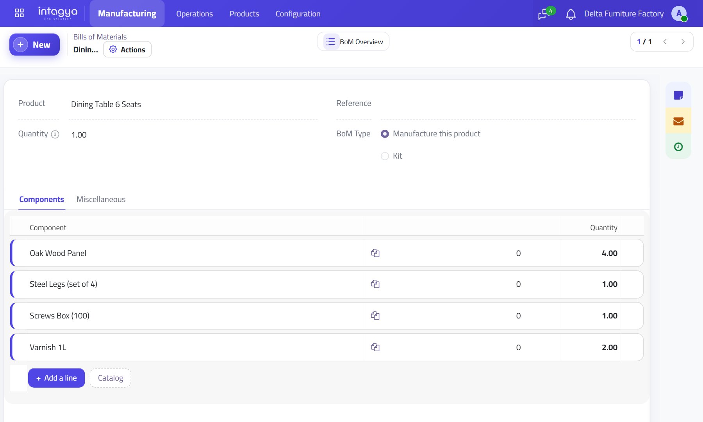Switch to the Miscellaneous tab
703x422 pixels.
(x=101, y=199)
